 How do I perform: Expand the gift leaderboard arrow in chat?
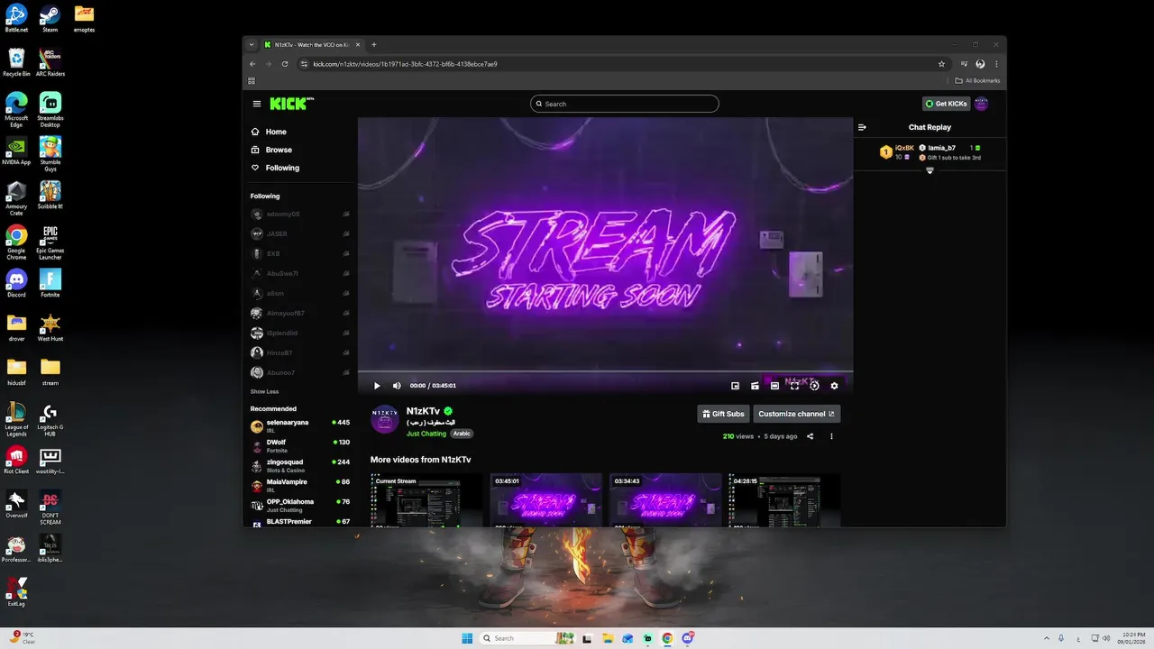pos(930,170)
